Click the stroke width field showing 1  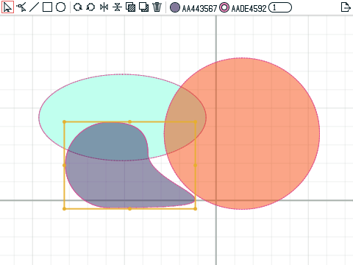(280, 7)
